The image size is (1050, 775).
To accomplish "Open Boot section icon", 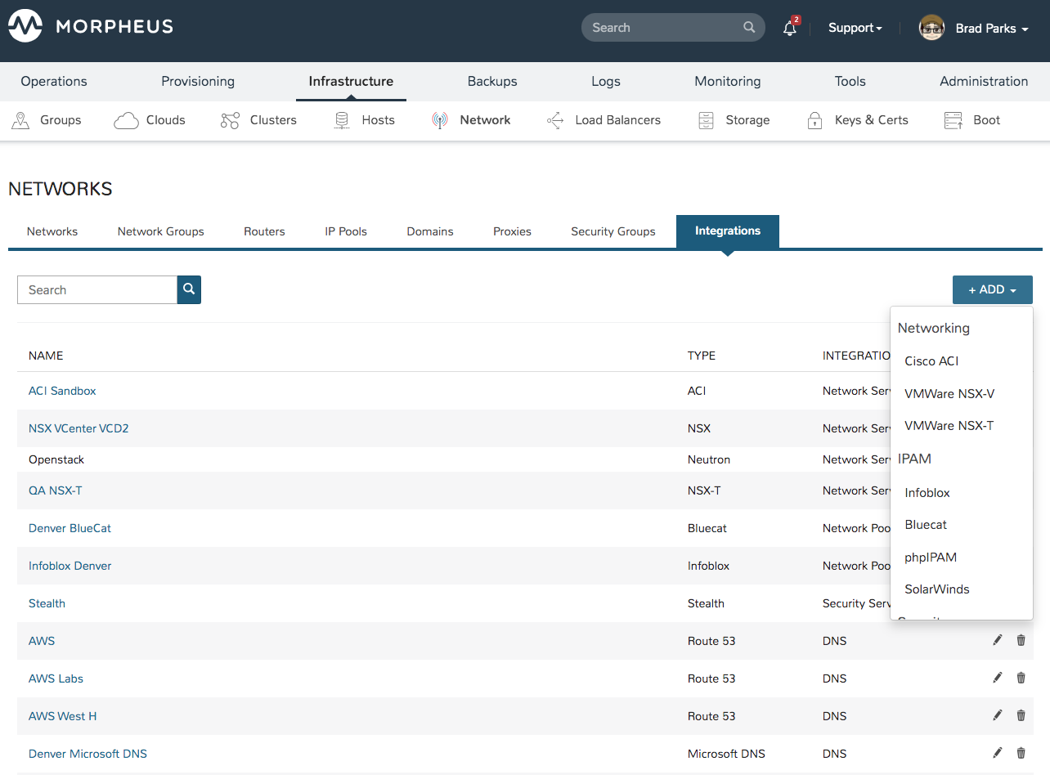I will tap(954, 120).
